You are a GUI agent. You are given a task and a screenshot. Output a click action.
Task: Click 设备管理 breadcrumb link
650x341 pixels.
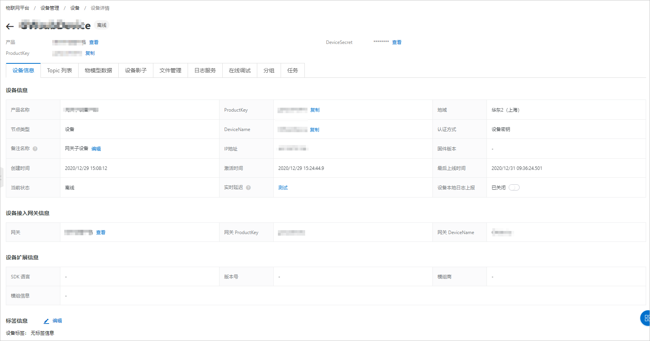pos(50,8)
